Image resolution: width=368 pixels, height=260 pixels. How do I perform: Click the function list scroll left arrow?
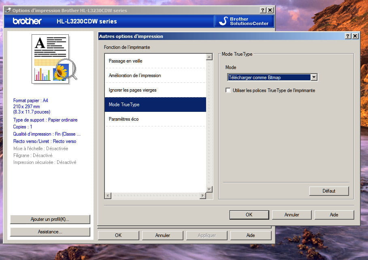(x=108, y=195)
